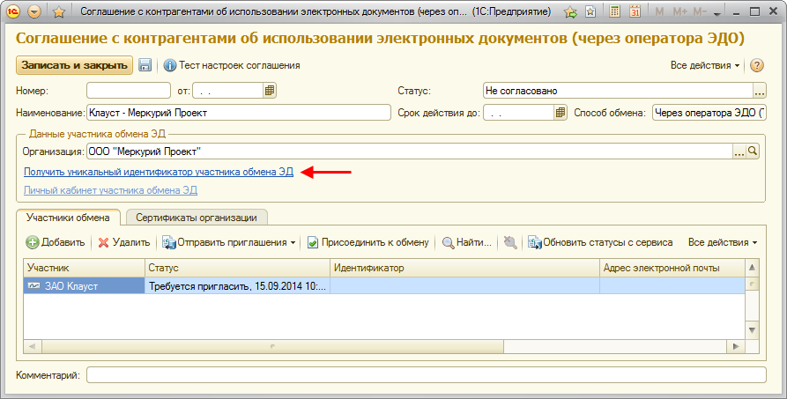Click the get link green arrow star icon
Screen dimensions: 787x399
pos(571,11)
